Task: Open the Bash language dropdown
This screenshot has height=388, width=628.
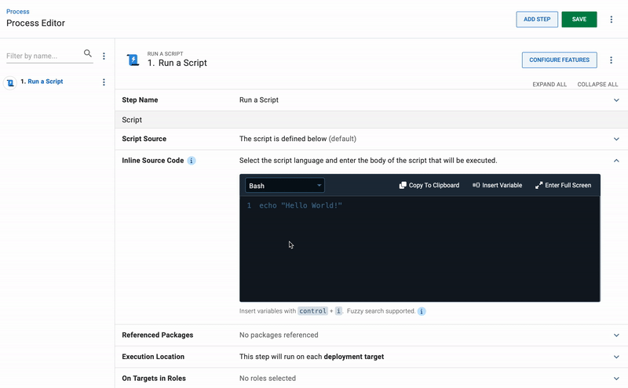Action: (x=284, y=185)
